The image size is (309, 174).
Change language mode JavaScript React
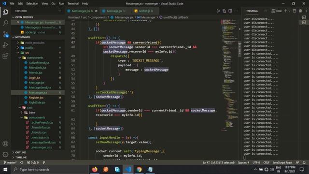[x=282, y=162]
